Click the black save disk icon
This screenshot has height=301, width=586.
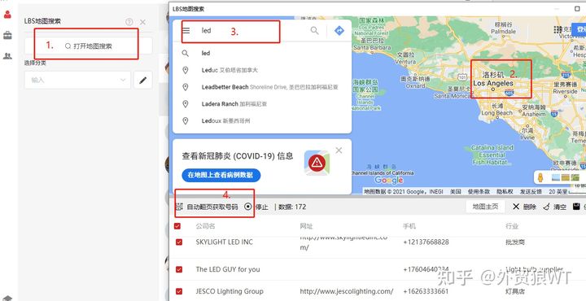coord(576,207)
